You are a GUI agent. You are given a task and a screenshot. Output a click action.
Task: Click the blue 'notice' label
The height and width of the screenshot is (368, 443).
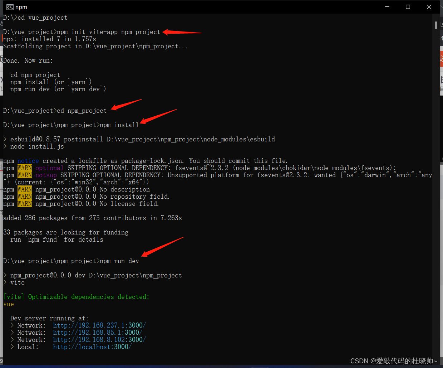click(28, 161)
